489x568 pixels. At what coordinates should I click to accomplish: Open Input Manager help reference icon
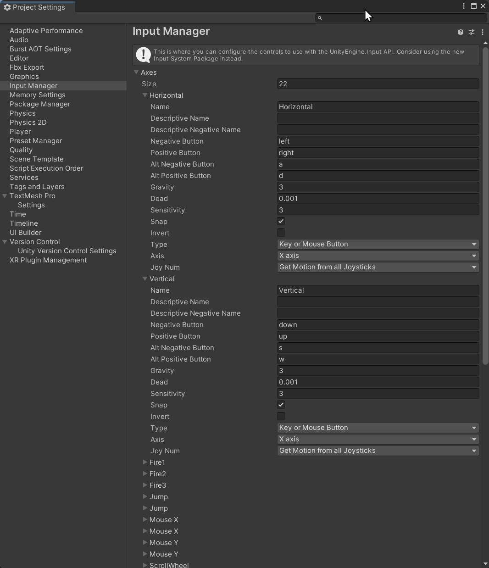(460, 32)
